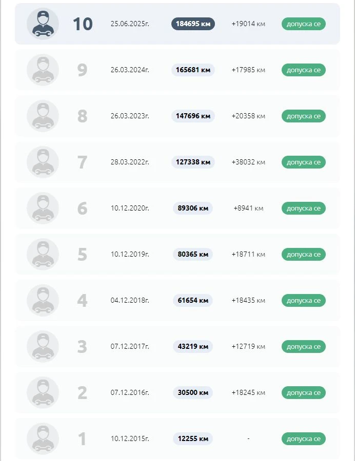
Task: Click the 184695 км mileage badge
Action: [x=193, y=24]
